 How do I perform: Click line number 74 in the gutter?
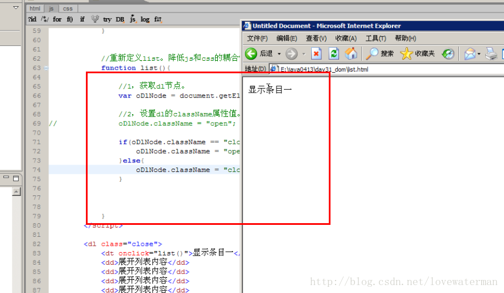coord(36,170)
